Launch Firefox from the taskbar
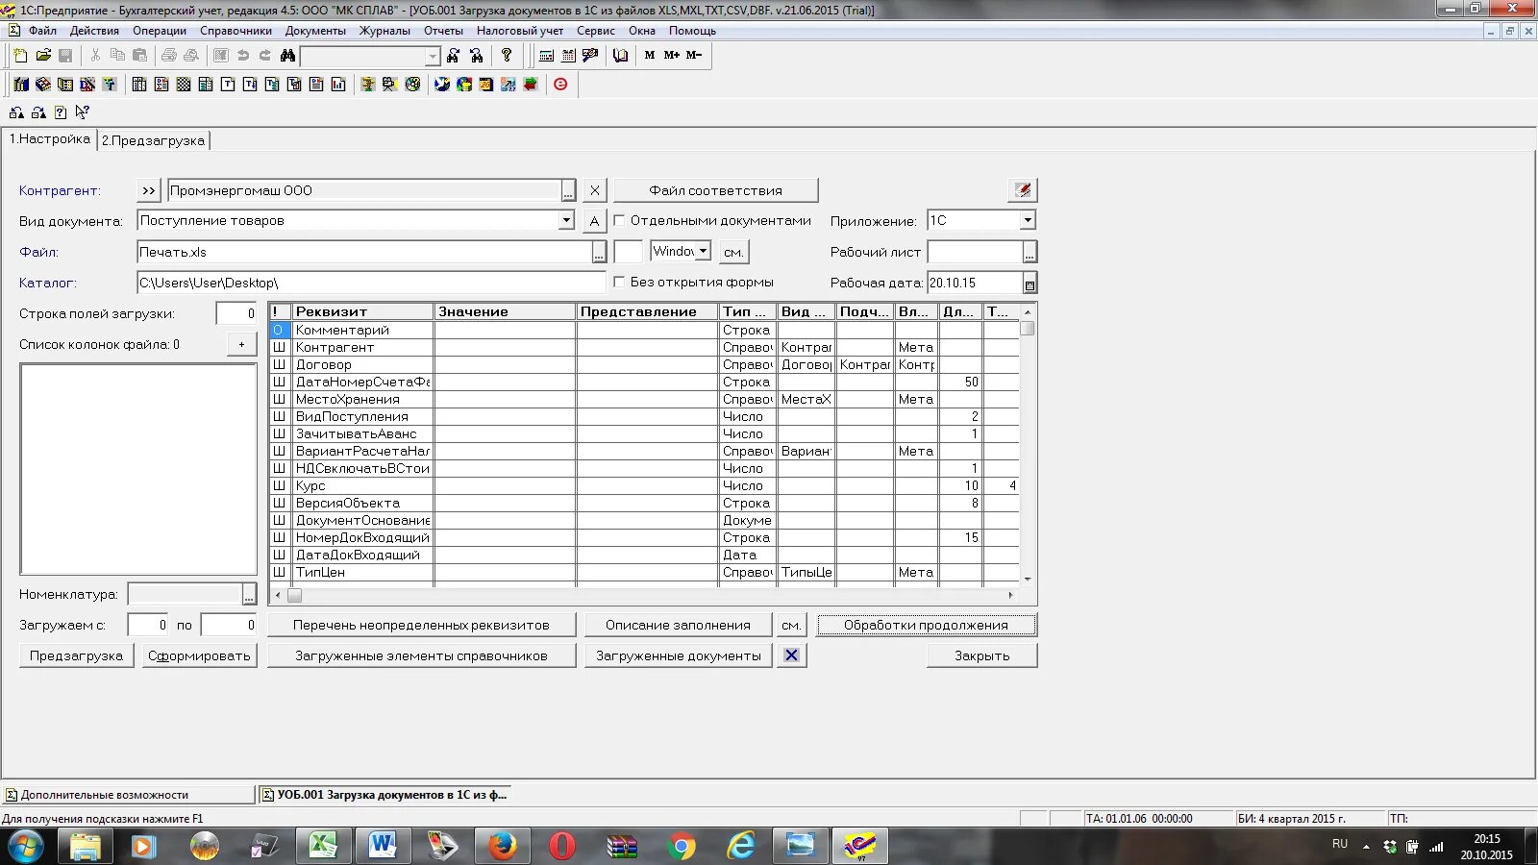The height and width of the screenshot is (865, 1538). 502,846
